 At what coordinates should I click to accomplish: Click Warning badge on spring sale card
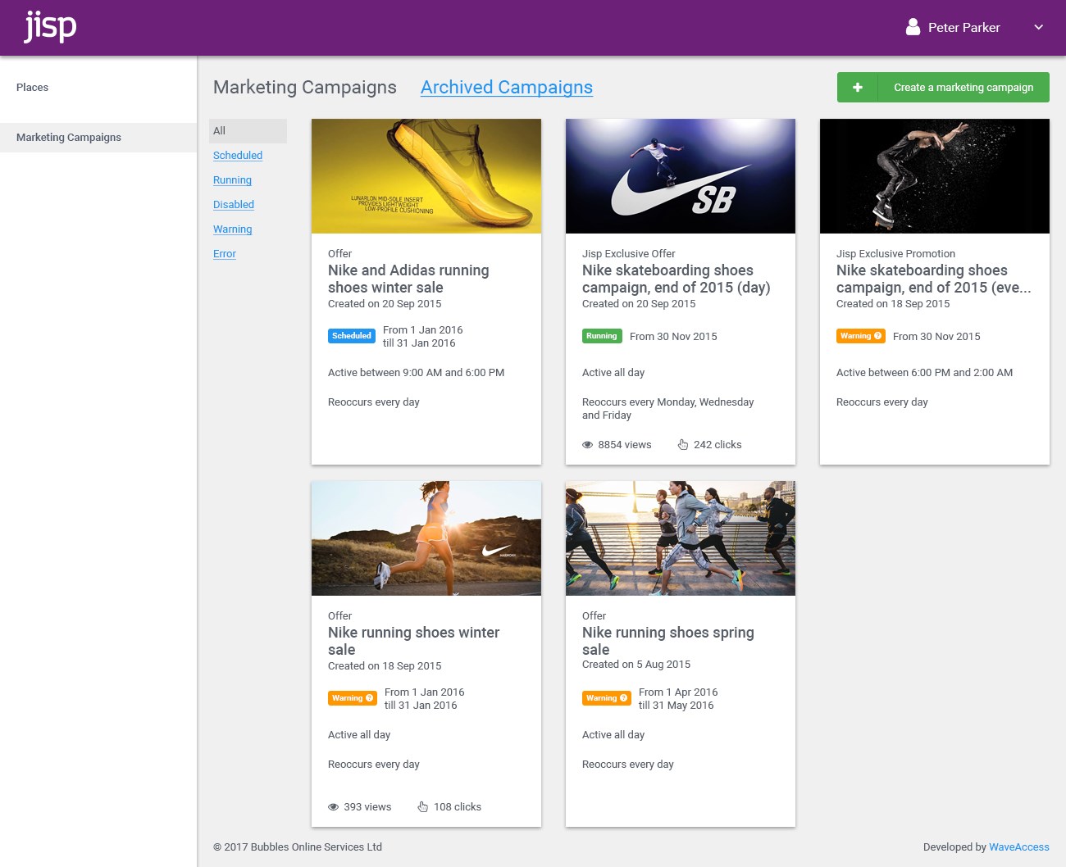(x=607, y=698)
